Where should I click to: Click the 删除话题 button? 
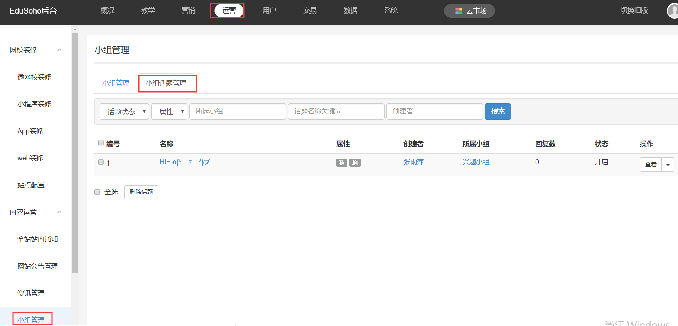click(141, 192)
